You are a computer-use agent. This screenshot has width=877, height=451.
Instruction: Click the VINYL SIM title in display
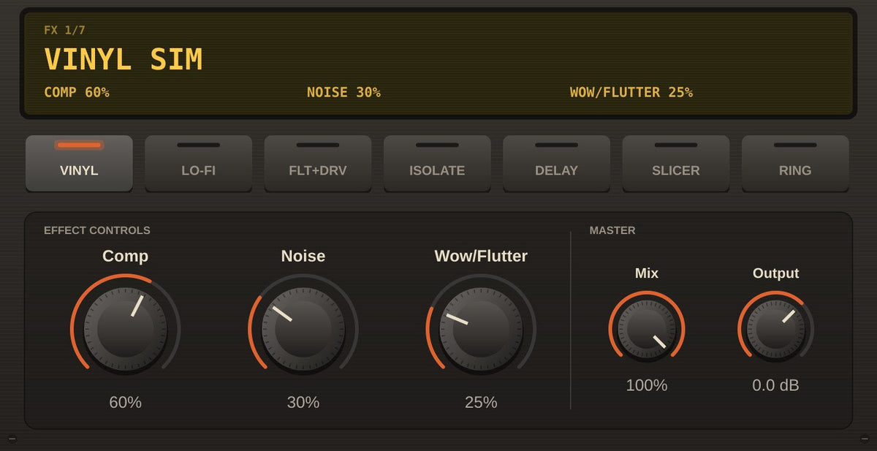tap(124, 59)
